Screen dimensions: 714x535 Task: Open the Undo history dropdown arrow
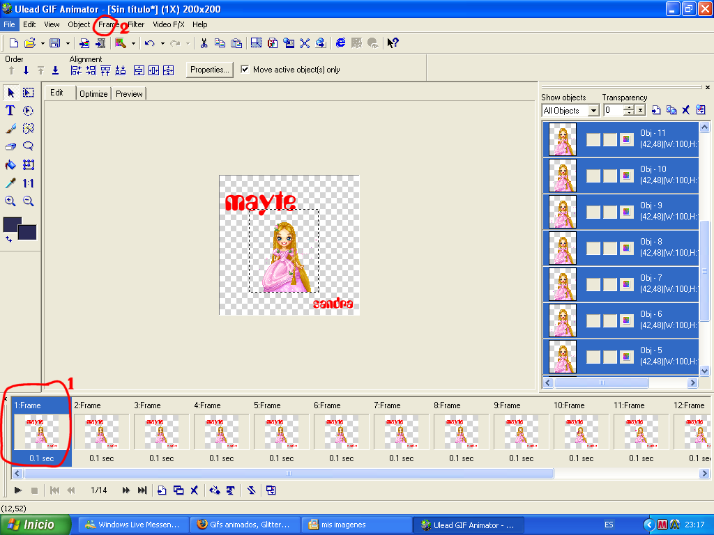(162, 44)
